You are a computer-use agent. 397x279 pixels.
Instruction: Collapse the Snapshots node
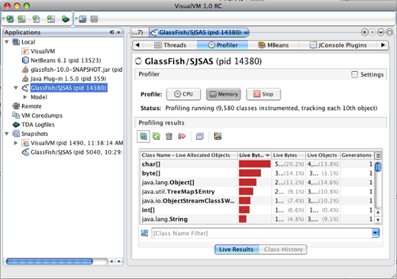[x=7, y=134]
